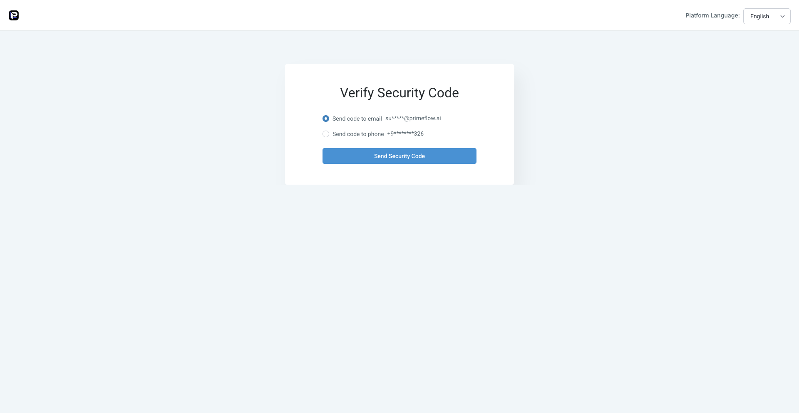Click the 'Platform Language:' label
The image size is (799, 413).
[x=712, y=15]
